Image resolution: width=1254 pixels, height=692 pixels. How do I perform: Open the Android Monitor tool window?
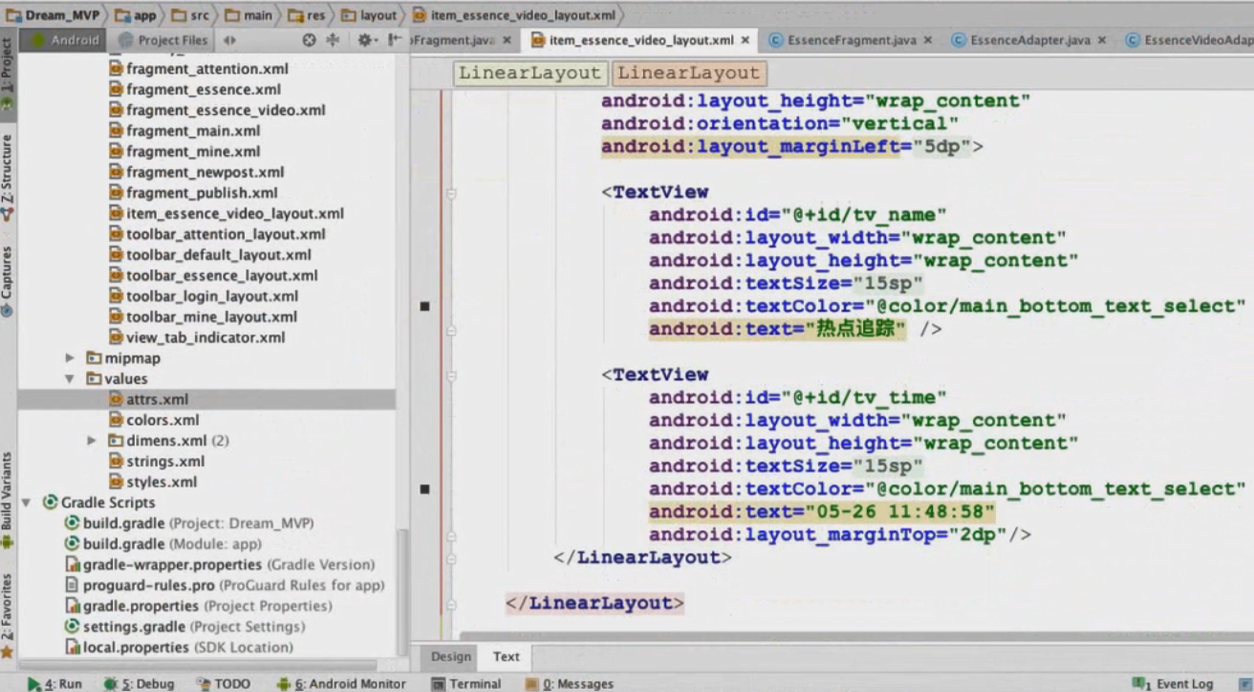pos(341,683)
